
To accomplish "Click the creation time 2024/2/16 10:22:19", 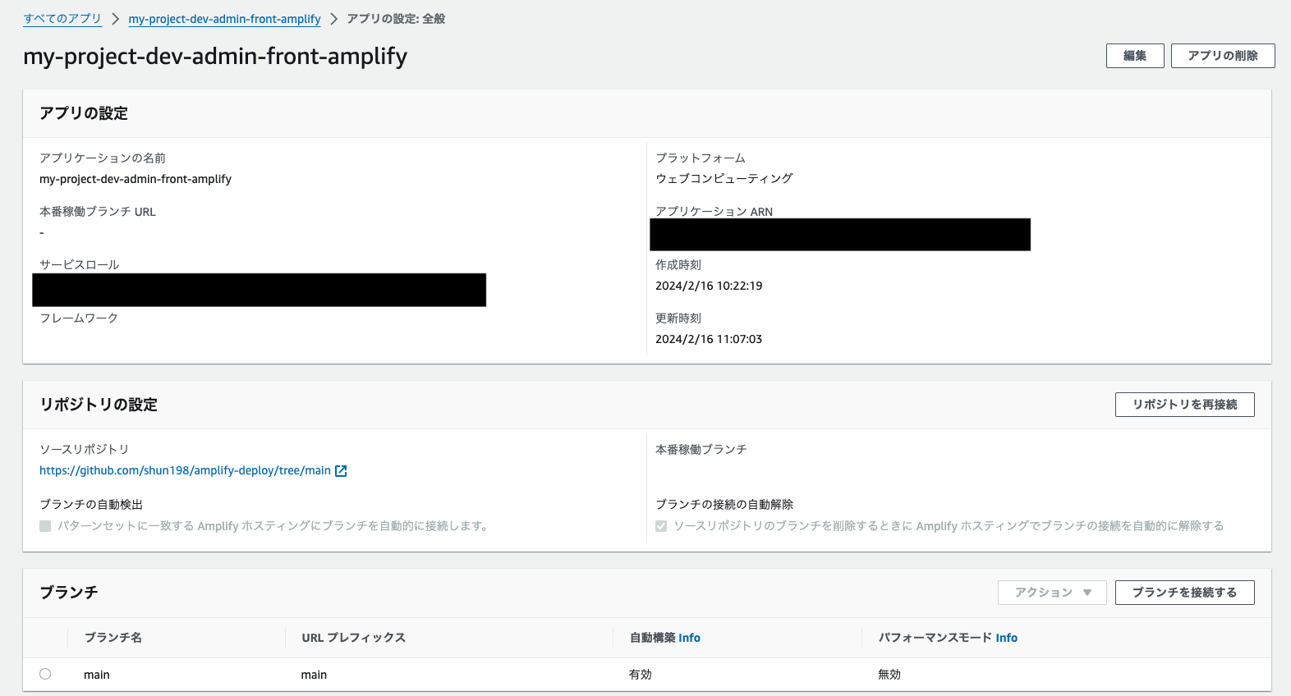I will (x=709, y=286).
